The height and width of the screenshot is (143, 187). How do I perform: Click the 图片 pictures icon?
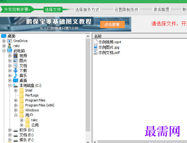[15, 61]
